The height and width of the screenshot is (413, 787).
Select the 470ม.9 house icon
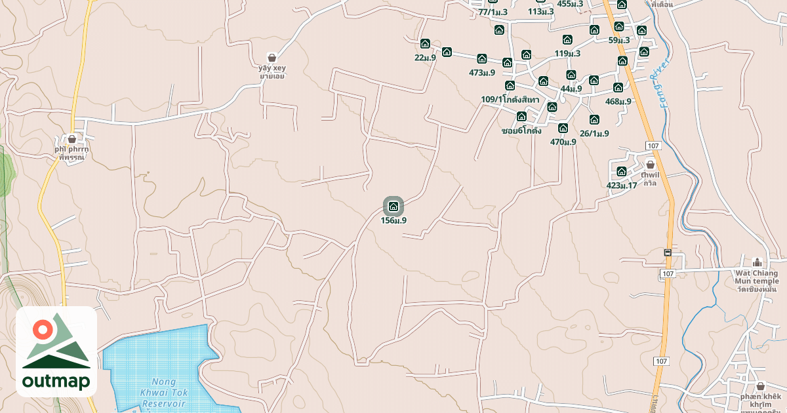[563, 128]
